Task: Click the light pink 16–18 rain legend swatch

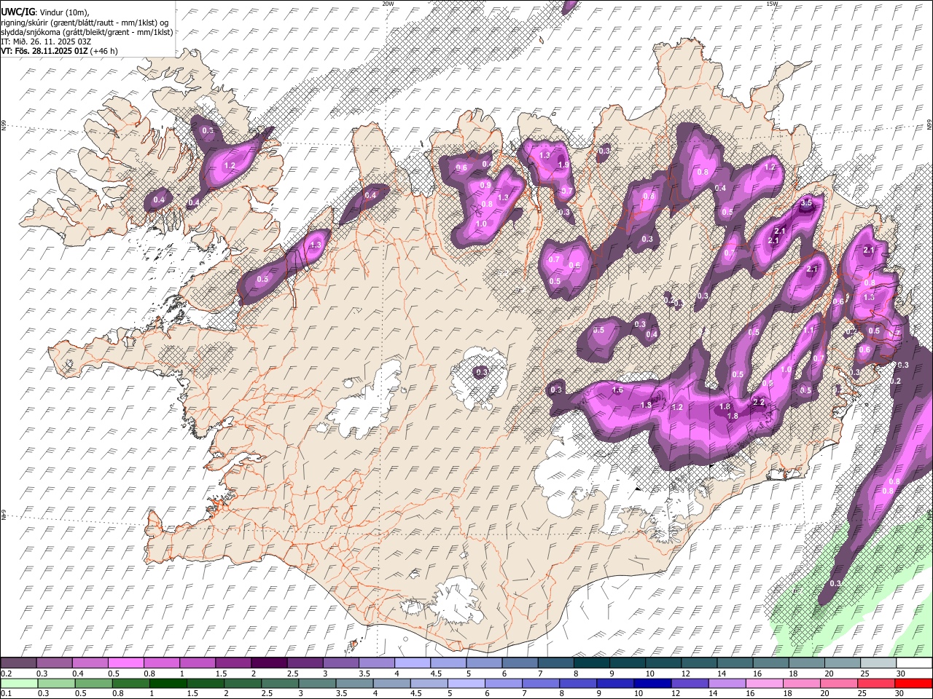Action: pos(765,683)
